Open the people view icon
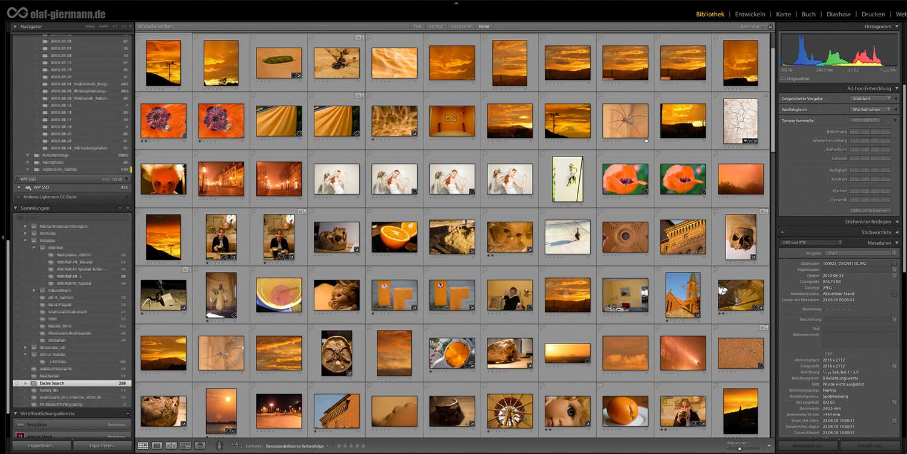The height and width of the screenshot is (454, 907). tap(200, 446)
